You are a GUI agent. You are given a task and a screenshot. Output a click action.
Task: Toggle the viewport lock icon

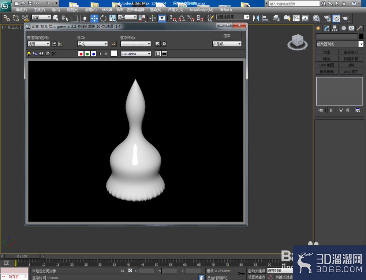point(113,44)
